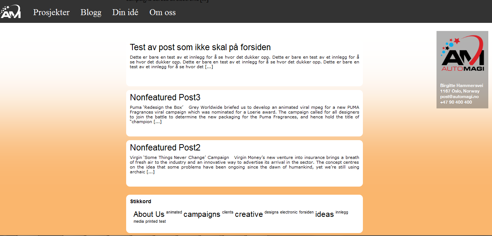Viewport: 492px width, 236px height.
Task: Click the +47 90 400 400 phone number
Action: coord(456,102)
